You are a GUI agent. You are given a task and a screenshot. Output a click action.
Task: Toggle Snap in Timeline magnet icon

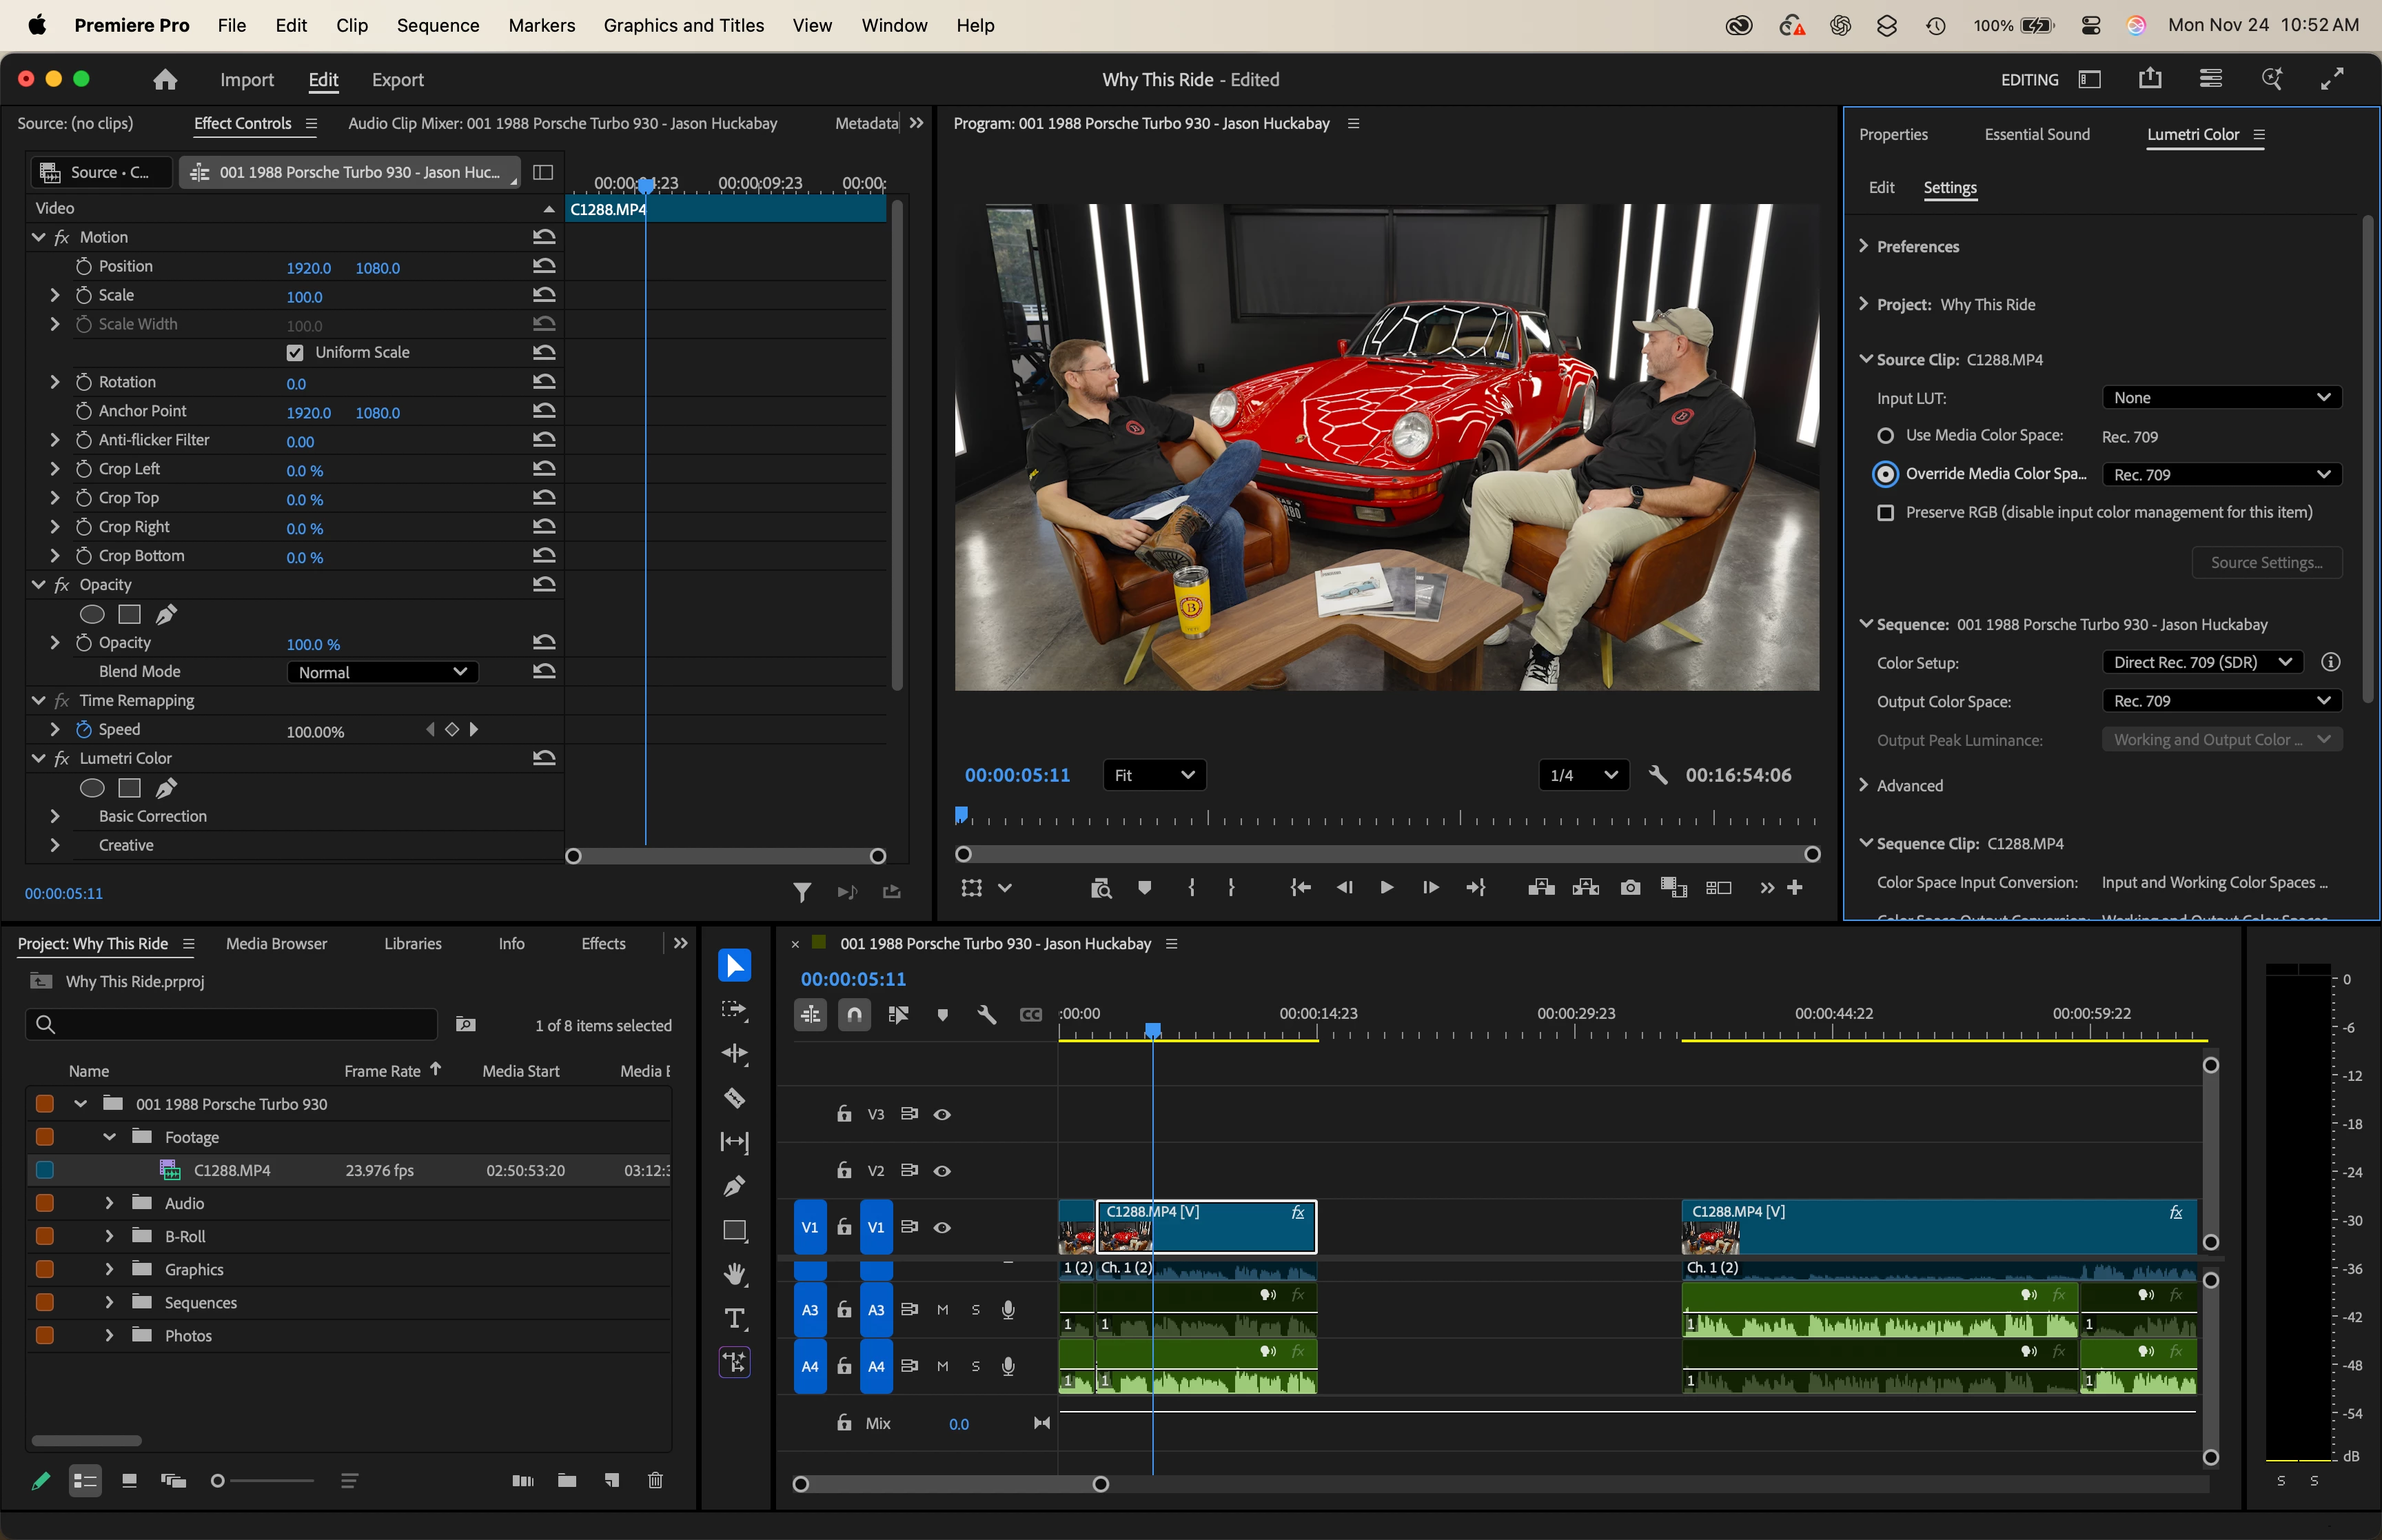pos(854,1015)
